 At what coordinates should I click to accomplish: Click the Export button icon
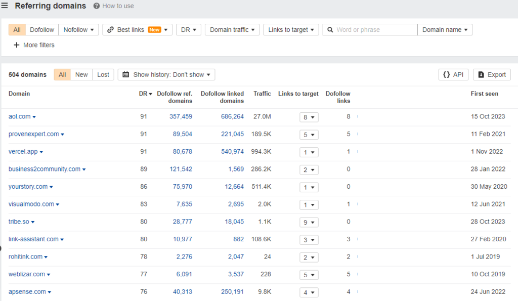pos(482,74)
